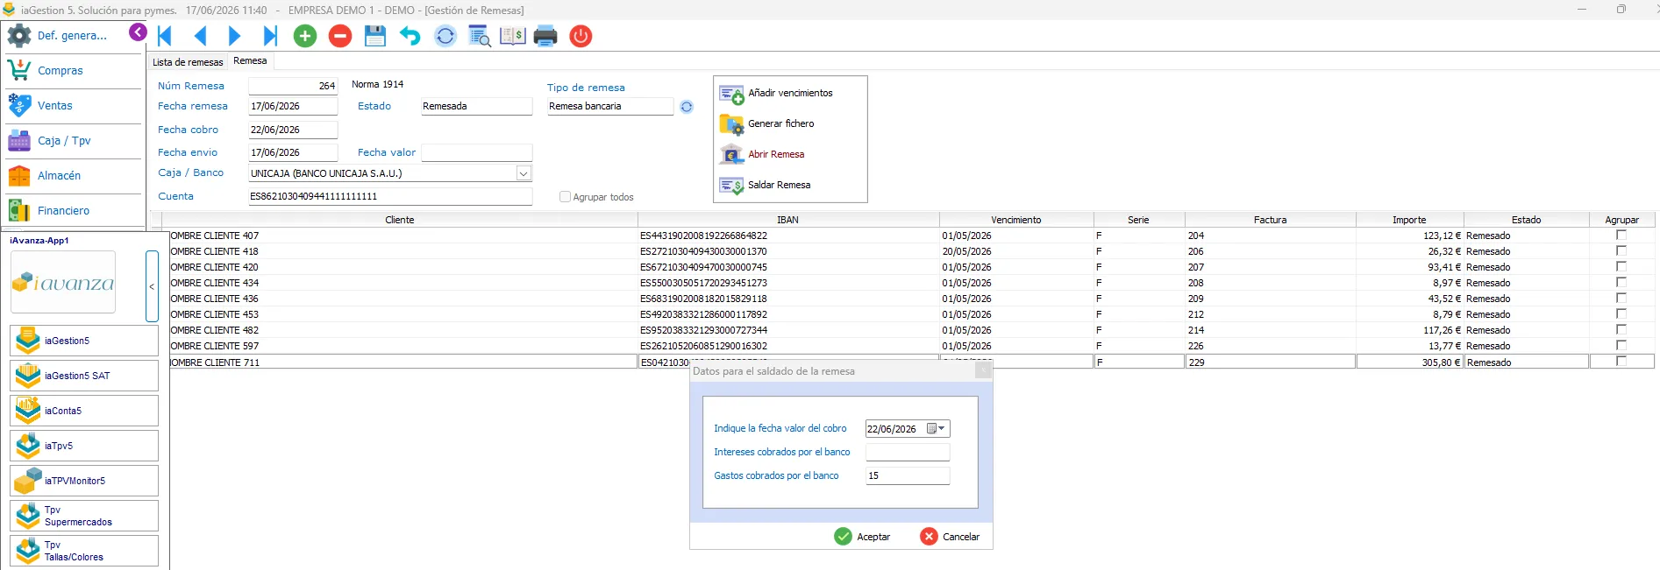Click Intereses cobrados por el banco field
The width and height of the screenshot is (1660, 570).
908,452
